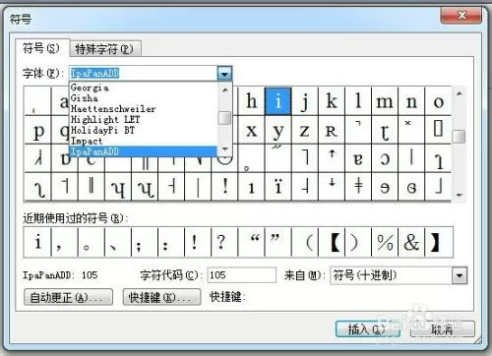Screen dimensions: 492x356
Task: Pick recently used exclamation mark
Action: (x=198, y=243)
